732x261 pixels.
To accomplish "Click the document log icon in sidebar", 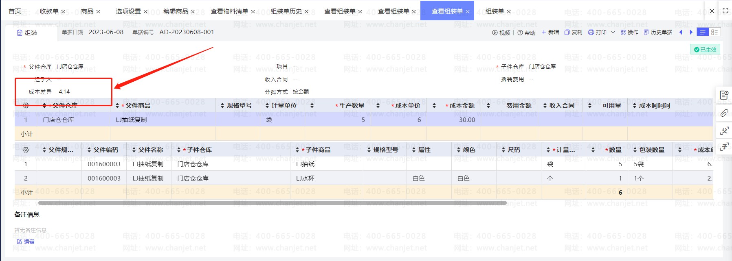I will pyautogui.click(x=724, y=95).
